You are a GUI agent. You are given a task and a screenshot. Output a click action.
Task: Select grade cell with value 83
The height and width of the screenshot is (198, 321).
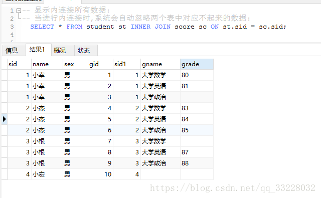(197, 108)
